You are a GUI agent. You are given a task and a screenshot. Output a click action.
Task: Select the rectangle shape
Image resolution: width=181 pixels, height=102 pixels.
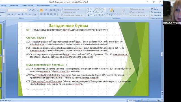click(x=97, y=9)
